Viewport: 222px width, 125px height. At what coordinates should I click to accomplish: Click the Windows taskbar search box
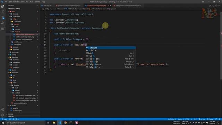pyautogui.click(x=25, y=123)
